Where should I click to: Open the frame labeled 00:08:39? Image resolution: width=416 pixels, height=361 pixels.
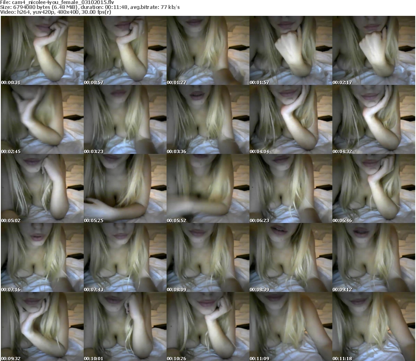291,257
